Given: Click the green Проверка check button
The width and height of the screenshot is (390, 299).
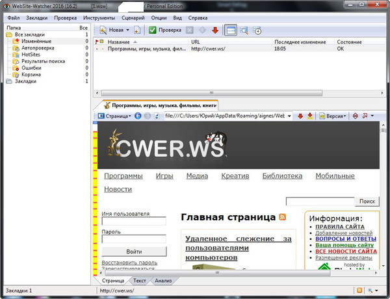Looking at the screenshot, I should pos(165,30).
